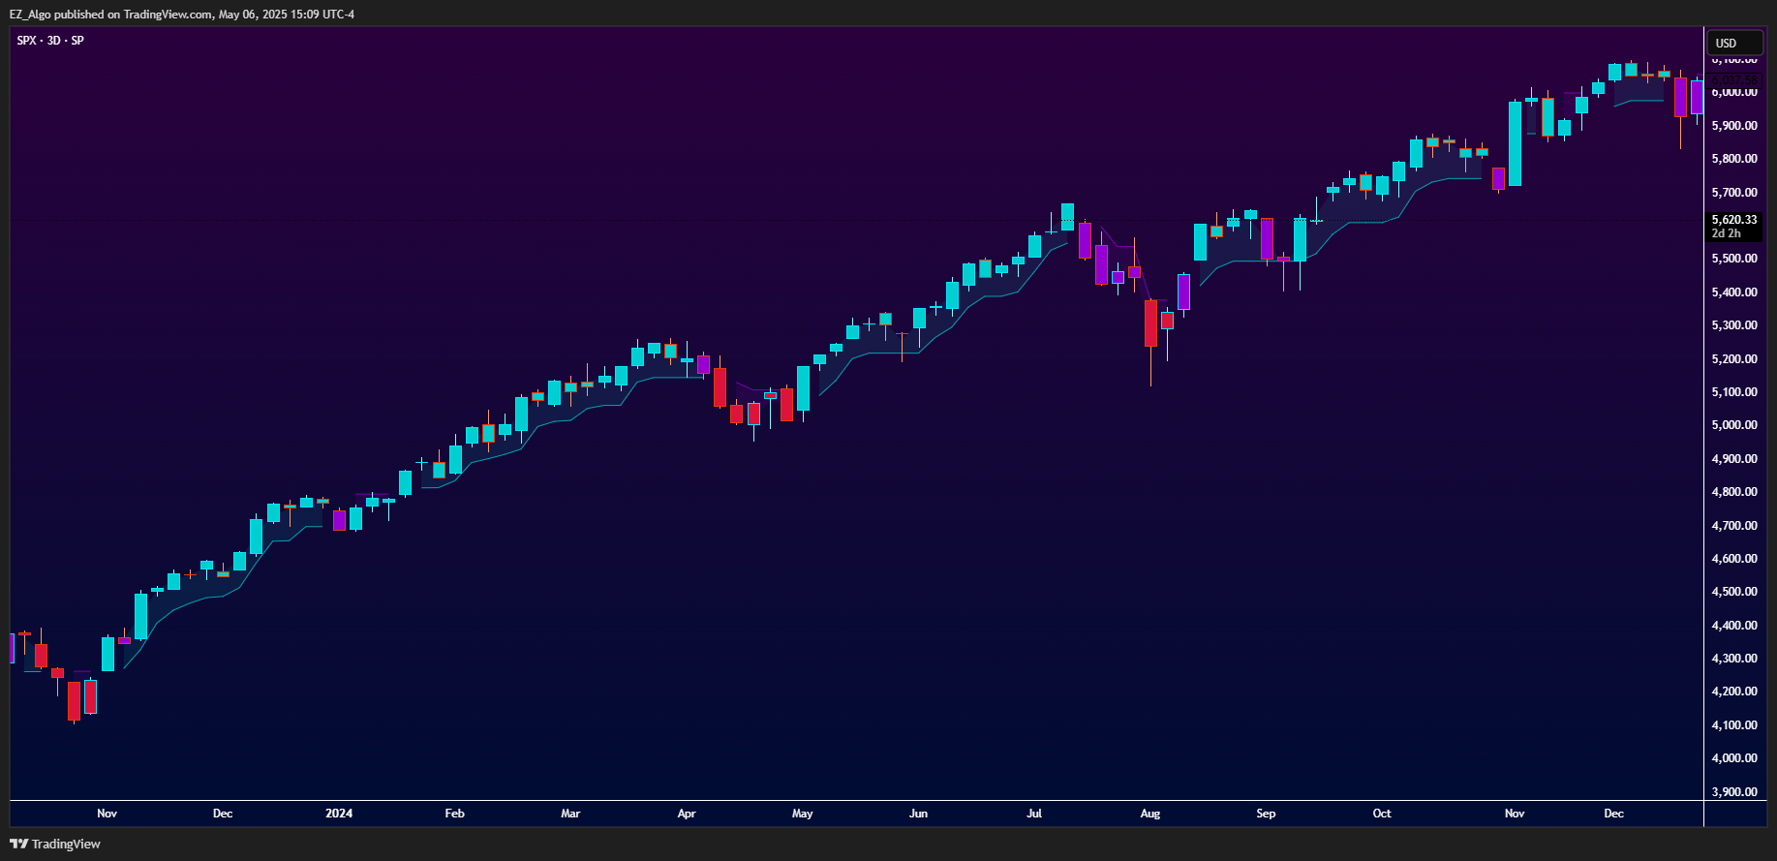Click the TradingView wordmark in the footer
This screenshot has width=1777, height=861.
(x=66, y=845)
